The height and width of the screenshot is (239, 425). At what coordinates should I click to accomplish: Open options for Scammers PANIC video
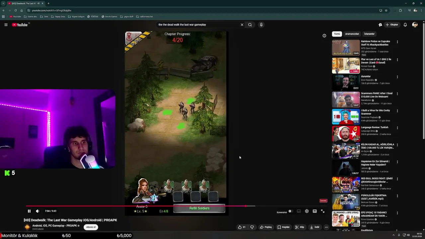pyautogui.click(x=397, y=94)
